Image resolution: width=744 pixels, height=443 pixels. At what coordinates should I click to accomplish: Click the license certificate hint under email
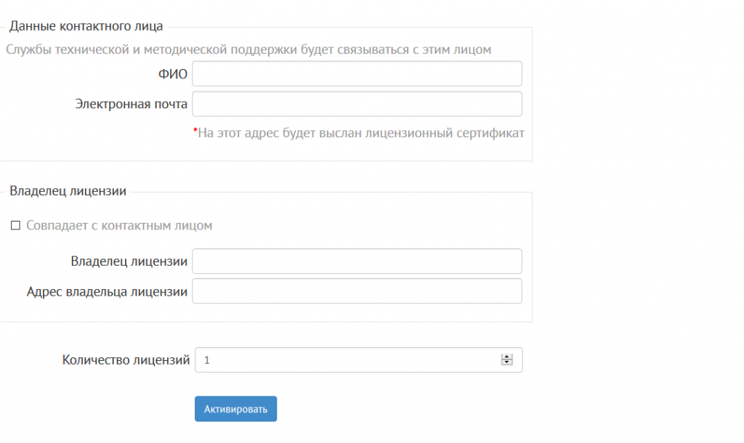[x=360, y=133]
